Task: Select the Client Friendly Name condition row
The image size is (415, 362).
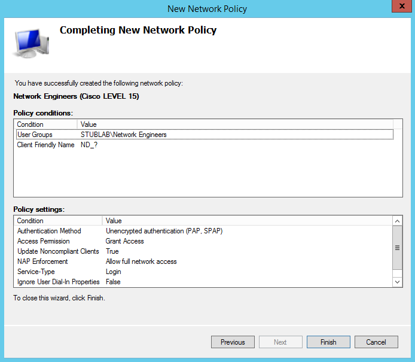Action: pos(205,145)
